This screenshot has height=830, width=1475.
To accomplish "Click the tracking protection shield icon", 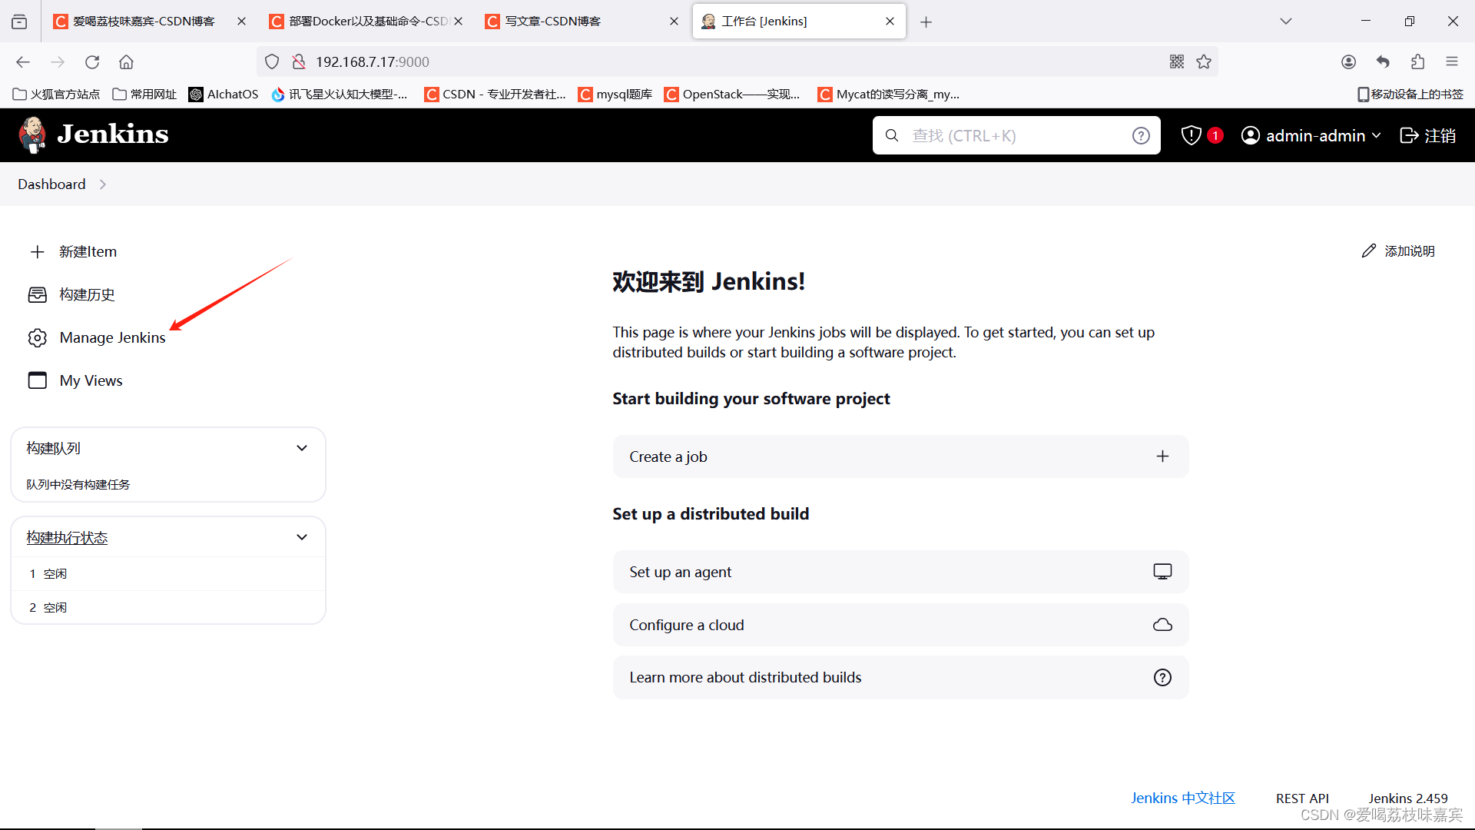I will point(272,61).
